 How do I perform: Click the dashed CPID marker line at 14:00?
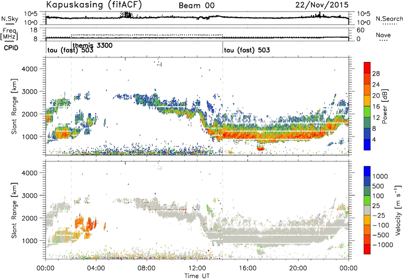pyautogui.click(x=223, y=106)
